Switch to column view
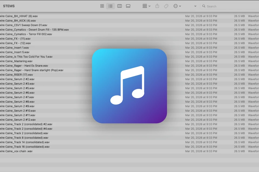 click(120, 6)
